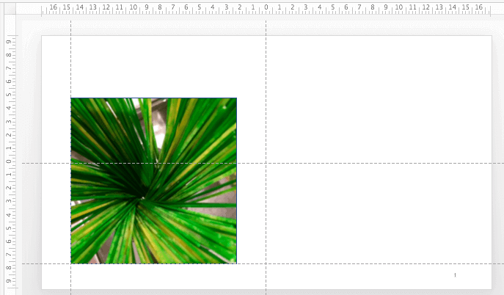Click the gray workspace area below the slide
The height and width of the screenshot is (295, 504).
tap(264, 292)
